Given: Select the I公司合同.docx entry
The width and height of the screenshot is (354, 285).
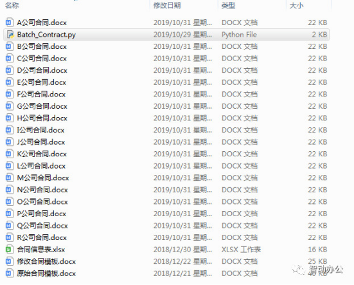Looking at the screenshot, I should pos(166,130).
